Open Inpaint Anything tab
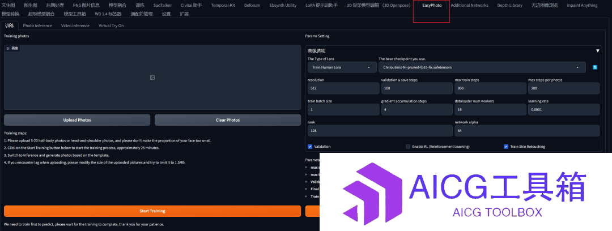Screen dimensions: 612x231 pos(582,6)
